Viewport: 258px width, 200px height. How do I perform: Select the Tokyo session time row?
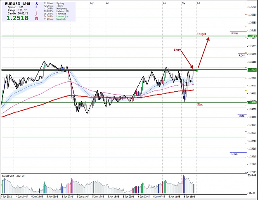pos(53,6)
